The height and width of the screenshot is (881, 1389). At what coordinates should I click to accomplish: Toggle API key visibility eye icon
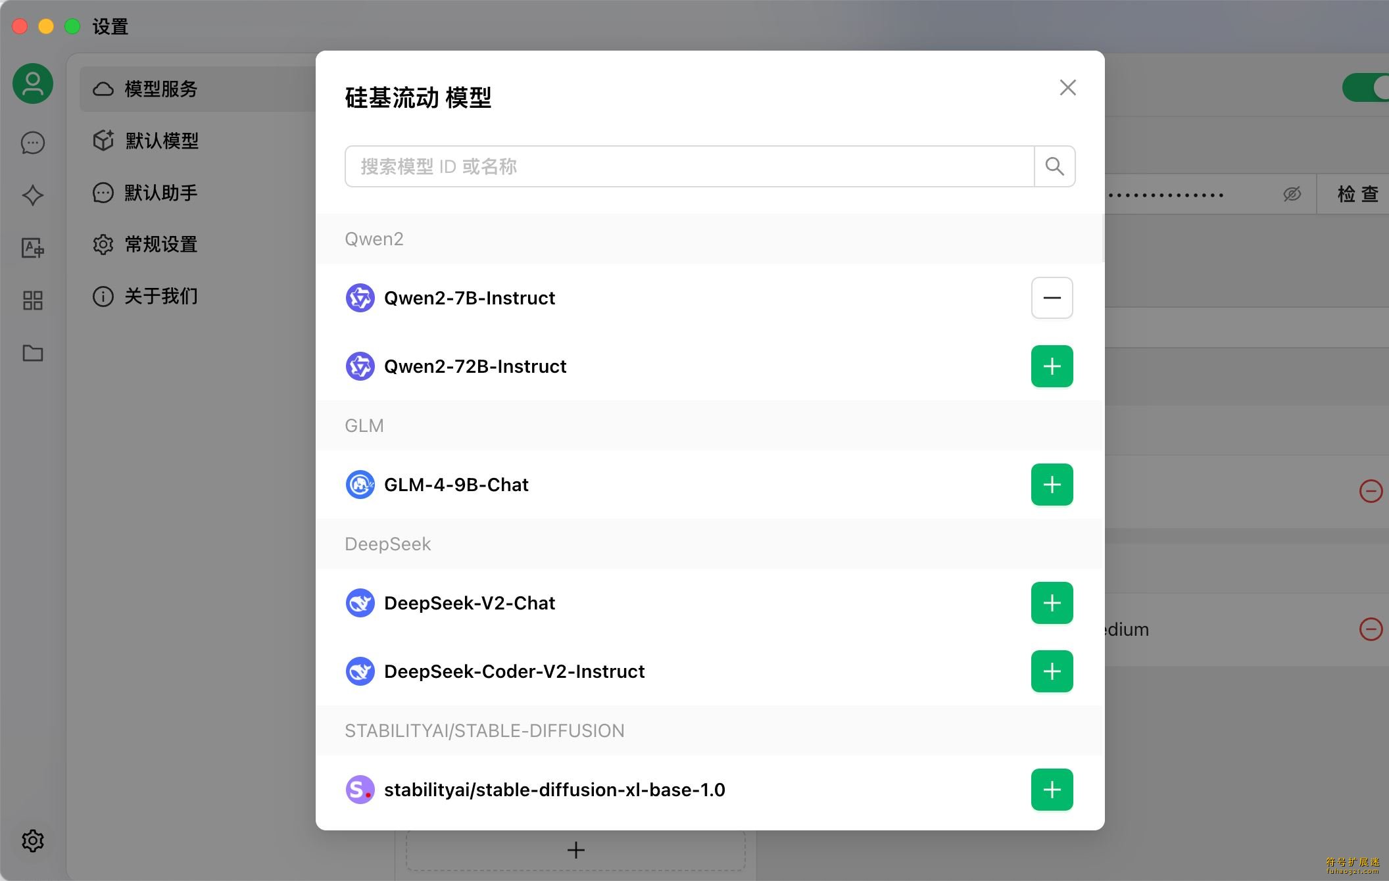pos(1292,194)
